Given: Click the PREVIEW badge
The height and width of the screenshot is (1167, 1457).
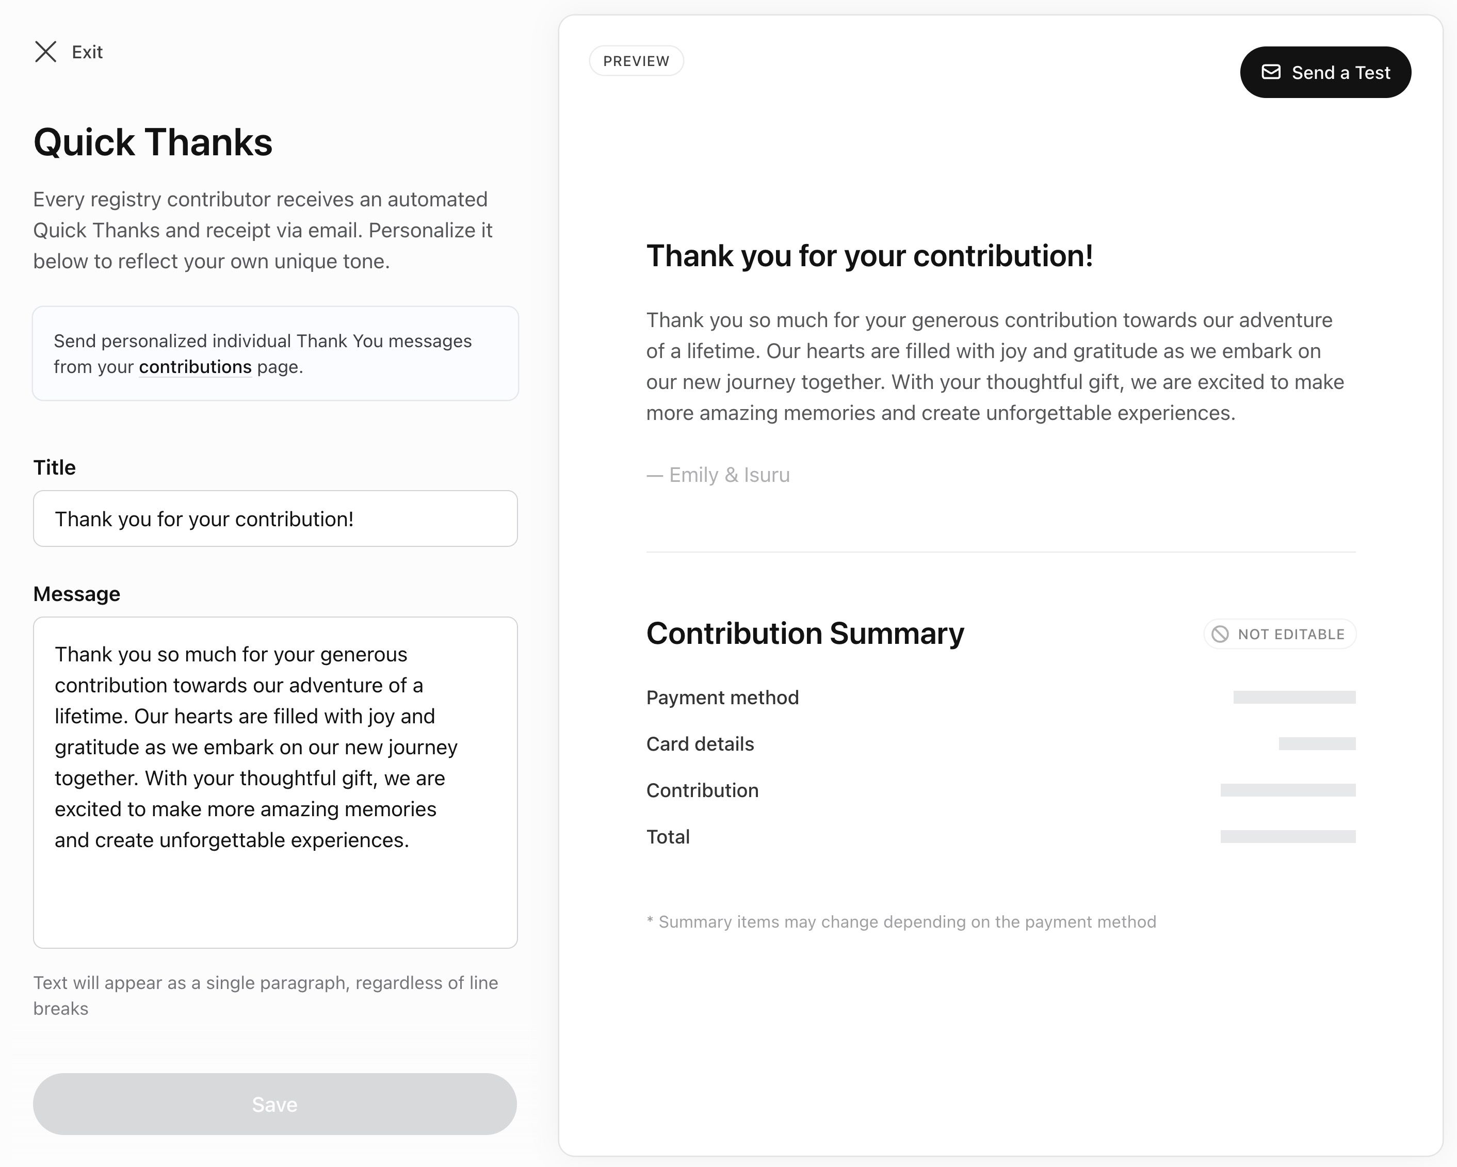Looking at the screenshot, I should (636, 61).
